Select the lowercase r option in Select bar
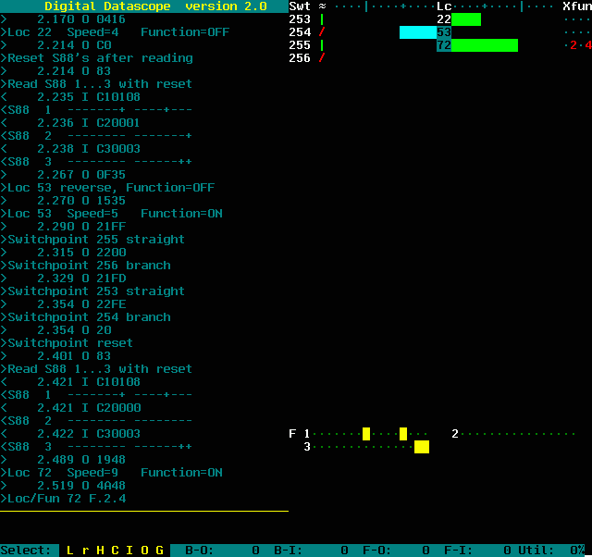 coord(85,550)
